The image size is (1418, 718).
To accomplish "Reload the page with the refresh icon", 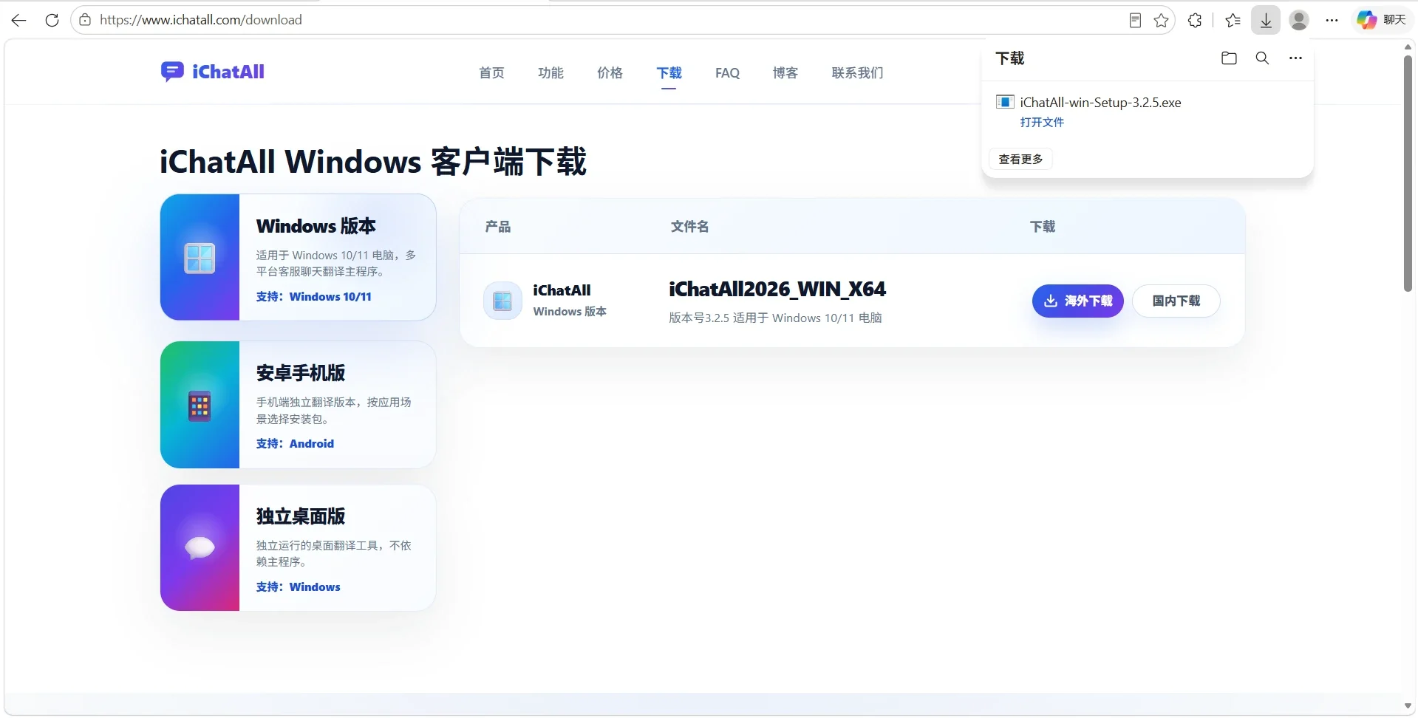I will (x=52, y=20).
